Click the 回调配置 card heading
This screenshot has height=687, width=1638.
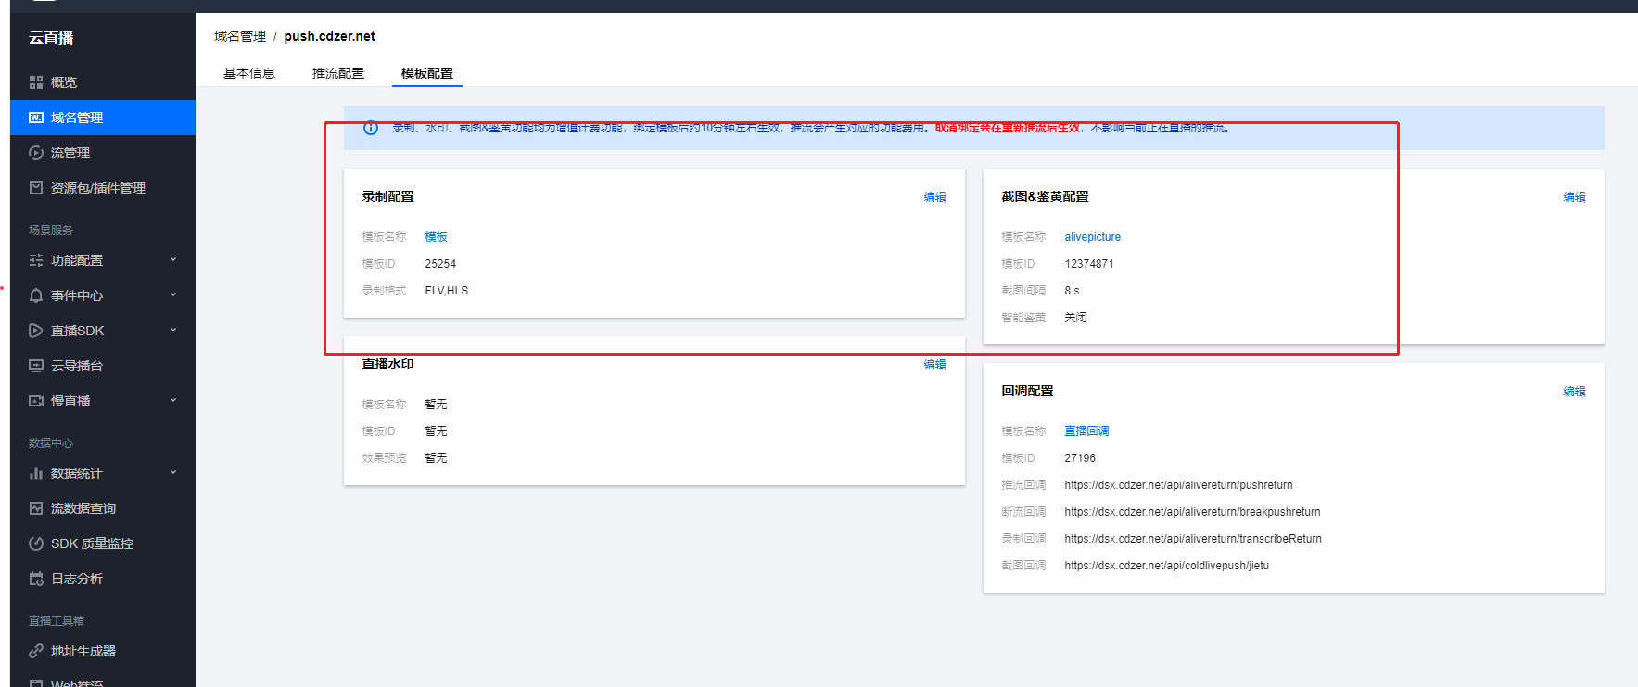click(x=1027, y=391)
